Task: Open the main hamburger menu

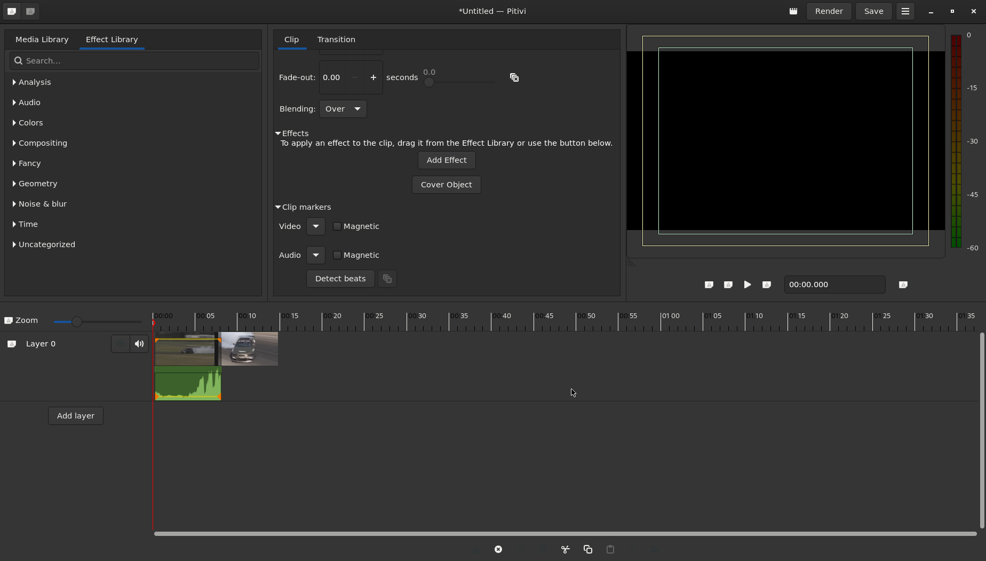Action: pyautogui.click(x=905, y=11)
